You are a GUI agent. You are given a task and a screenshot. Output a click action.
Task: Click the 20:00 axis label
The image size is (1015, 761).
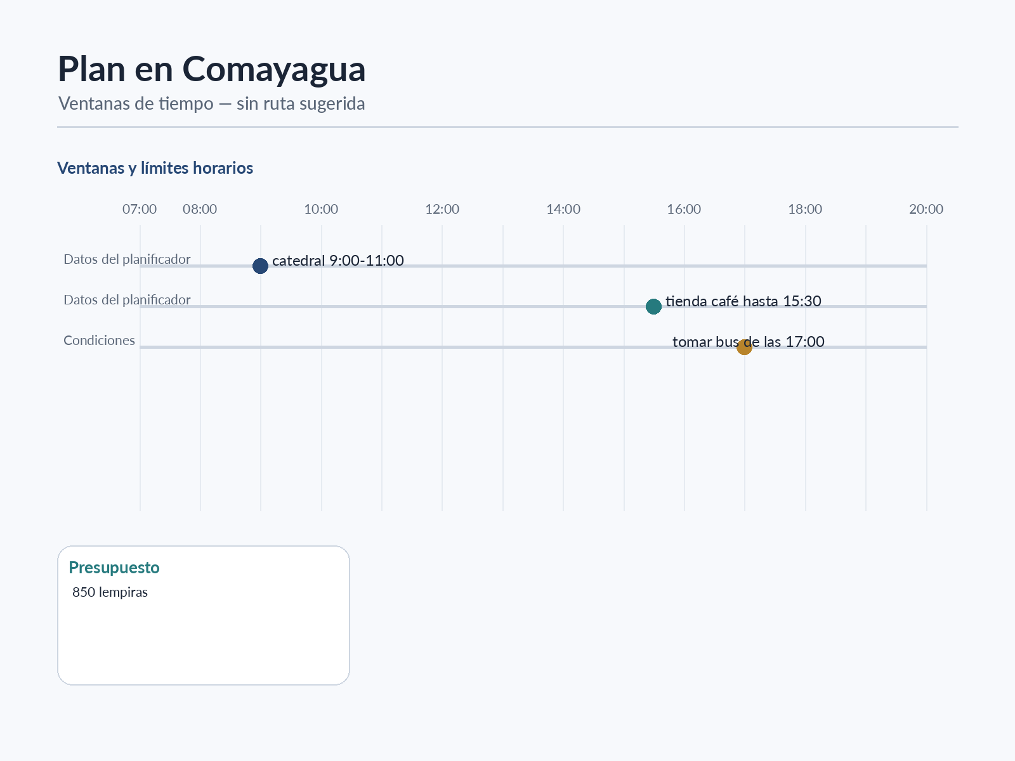(x=926, y=209)
